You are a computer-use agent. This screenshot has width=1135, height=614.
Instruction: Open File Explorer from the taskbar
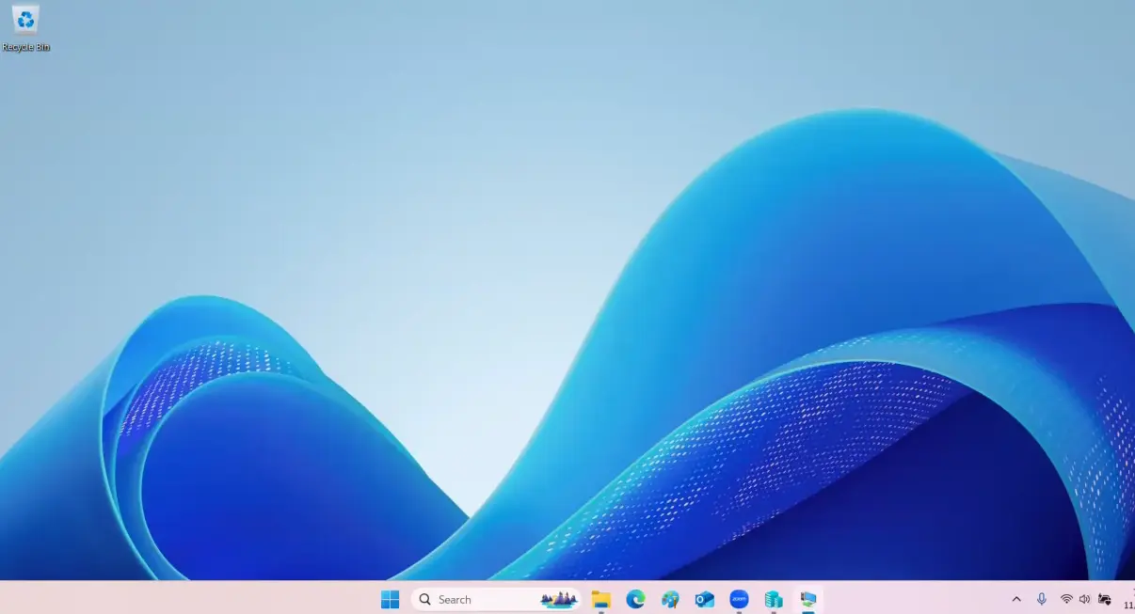tap(600, 600)
